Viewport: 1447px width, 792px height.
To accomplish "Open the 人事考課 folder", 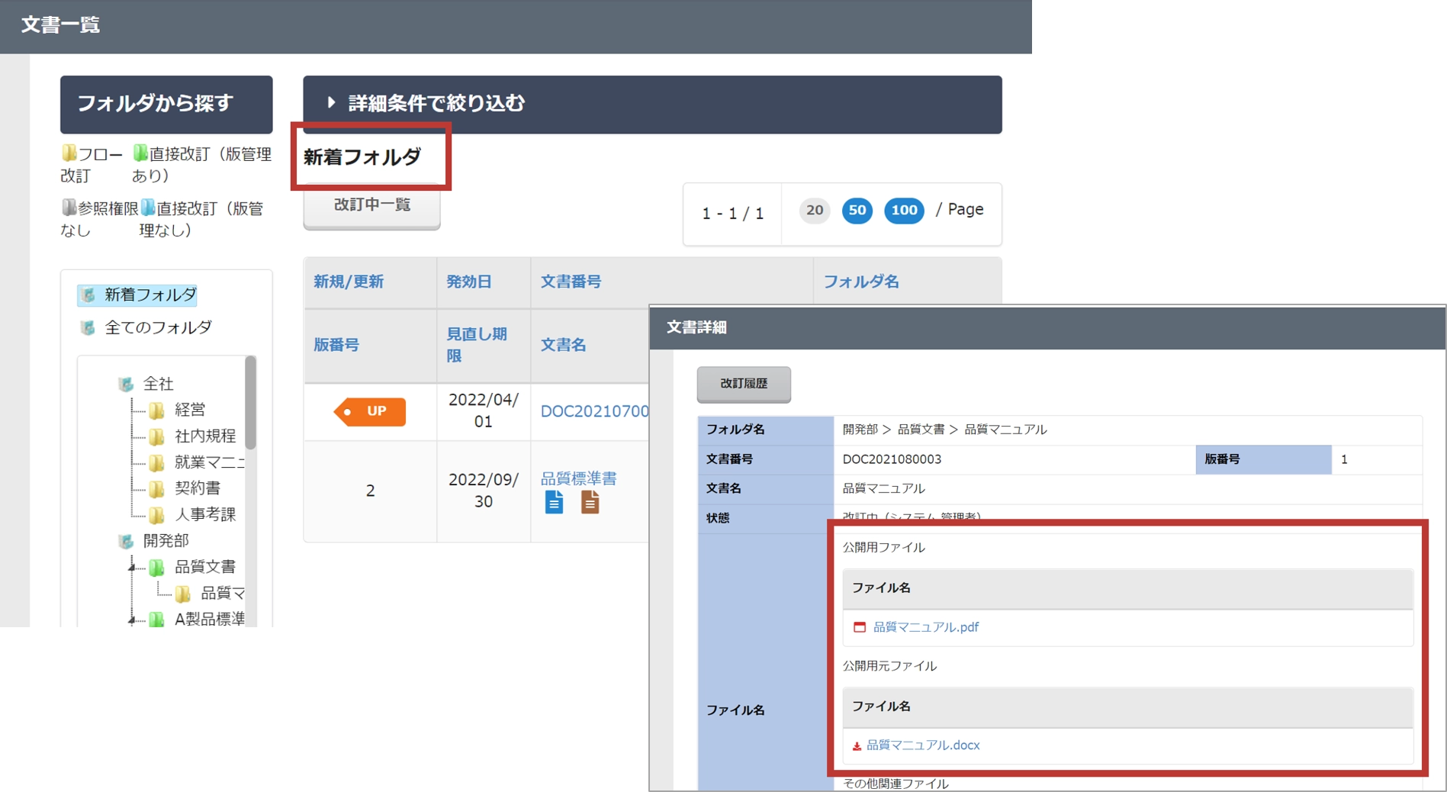I will [205, 514].
